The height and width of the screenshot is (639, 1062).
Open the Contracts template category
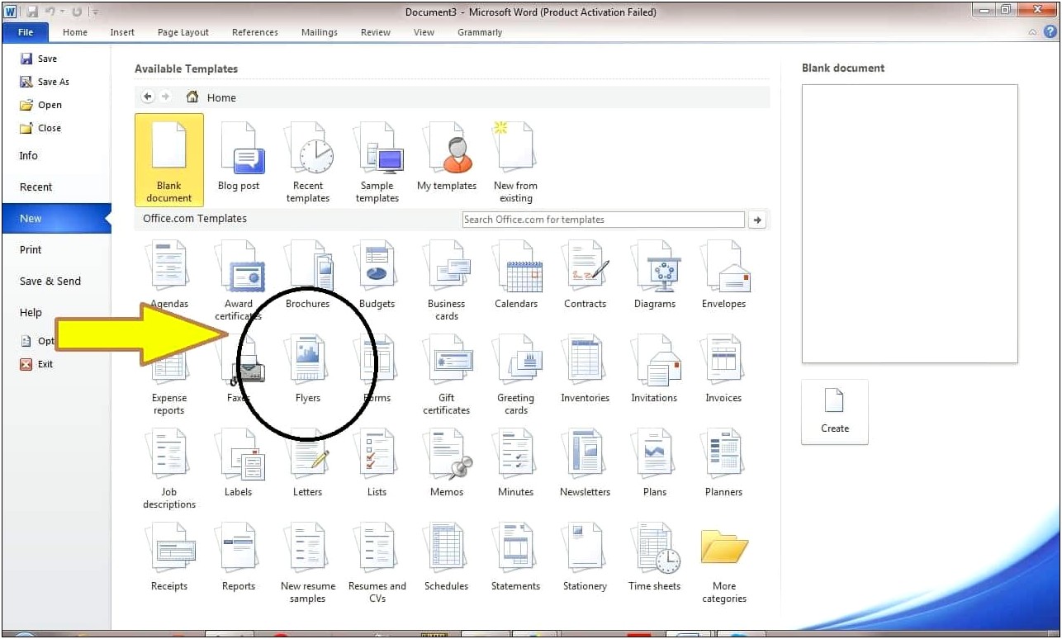[x=585, y=275]
